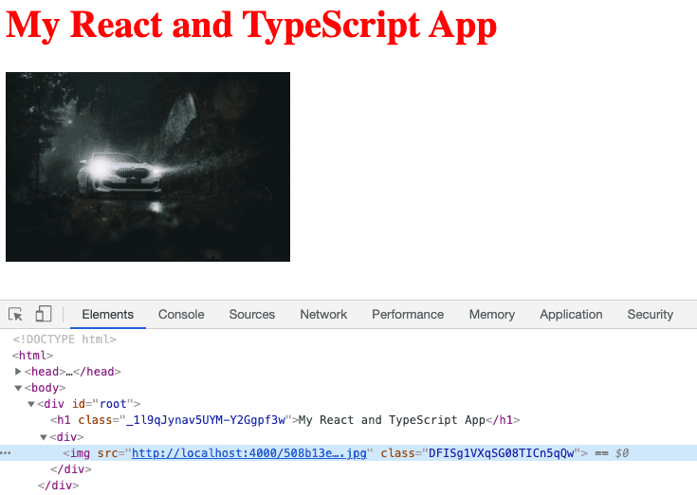Select the h1 element in DOM tree
The image size is (697, 495).
click(284, 420)
